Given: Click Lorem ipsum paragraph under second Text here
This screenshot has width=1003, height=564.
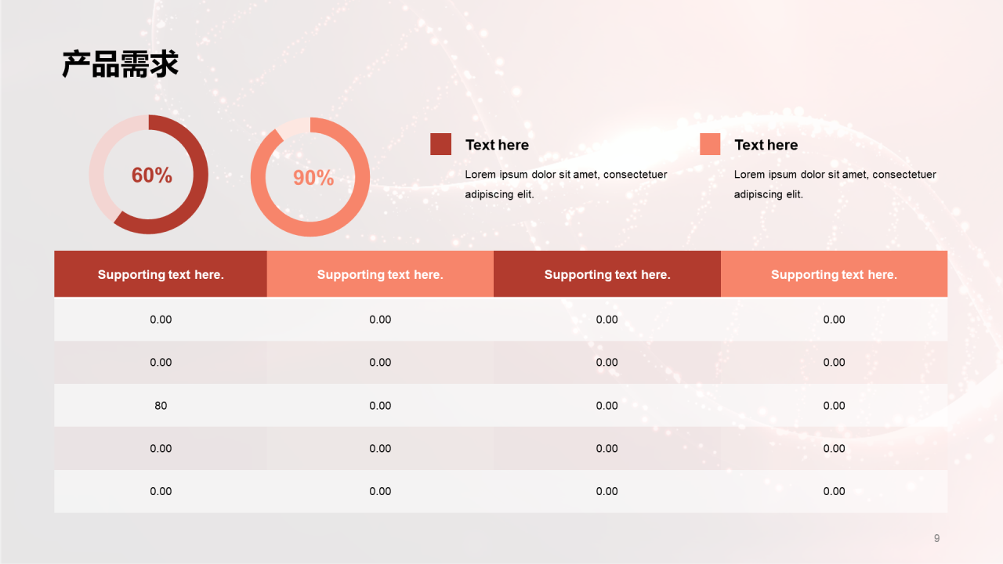Looking at the screenshot, I should coord(835,184).
